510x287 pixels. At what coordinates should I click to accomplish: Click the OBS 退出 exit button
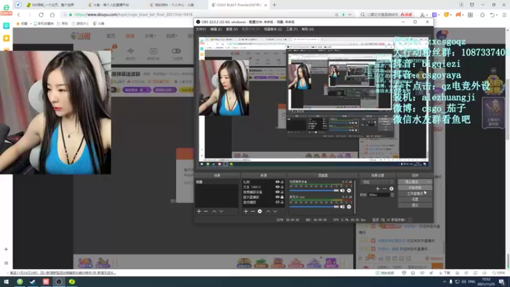click(415, 205)
